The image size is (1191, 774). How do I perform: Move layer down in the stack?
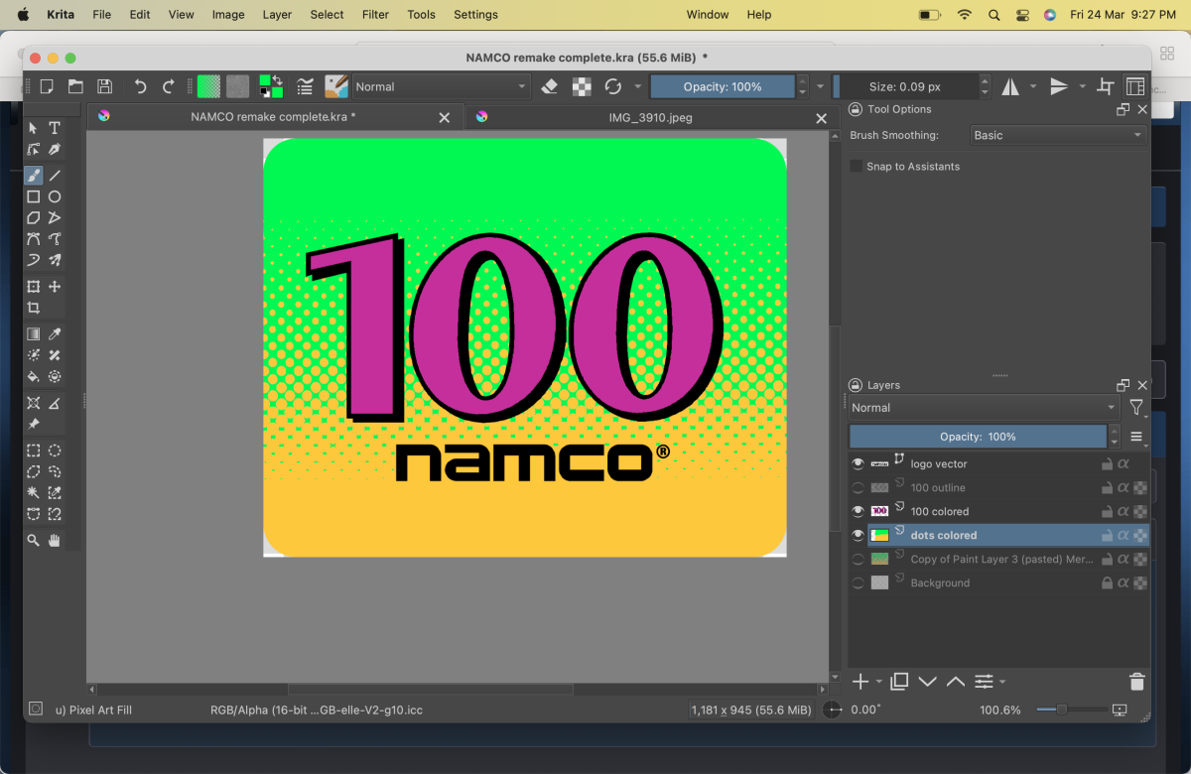tap(928, 682)
